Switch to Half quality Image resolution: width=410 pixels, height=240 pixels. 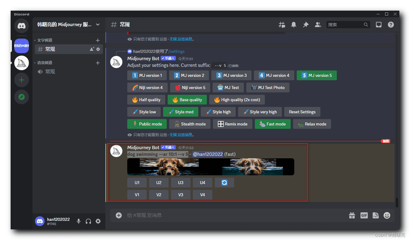pos(146,100)
